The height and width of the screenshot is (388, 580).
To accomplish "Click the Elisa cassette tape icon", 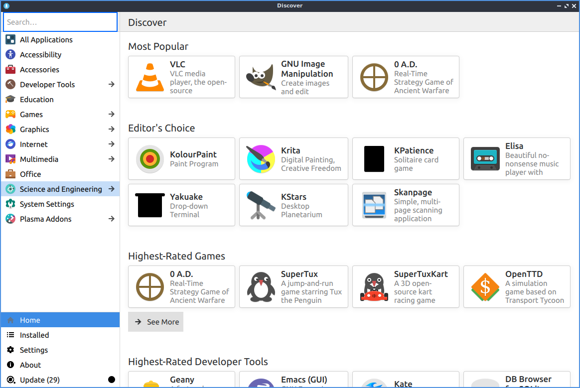I will pos(485,159).
